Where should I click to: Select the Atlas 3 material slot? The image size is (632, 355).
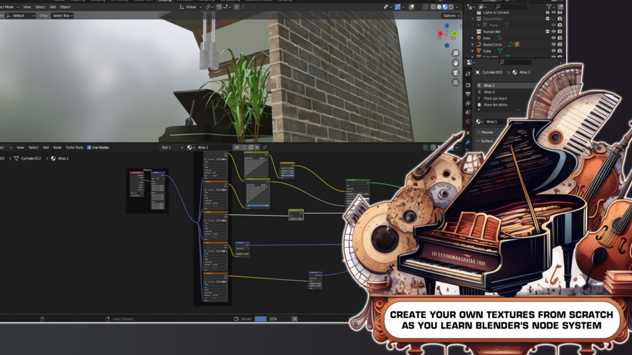tap(489, 92)
